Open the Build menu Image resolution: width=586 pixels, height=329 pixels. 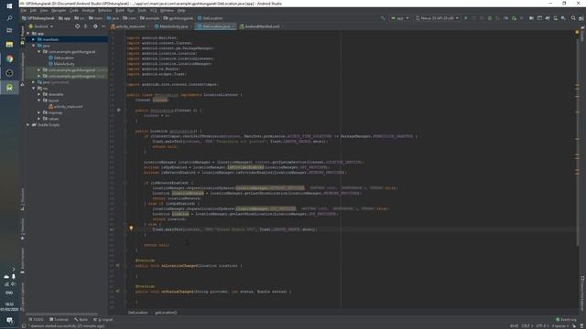[x=120, y=10]
